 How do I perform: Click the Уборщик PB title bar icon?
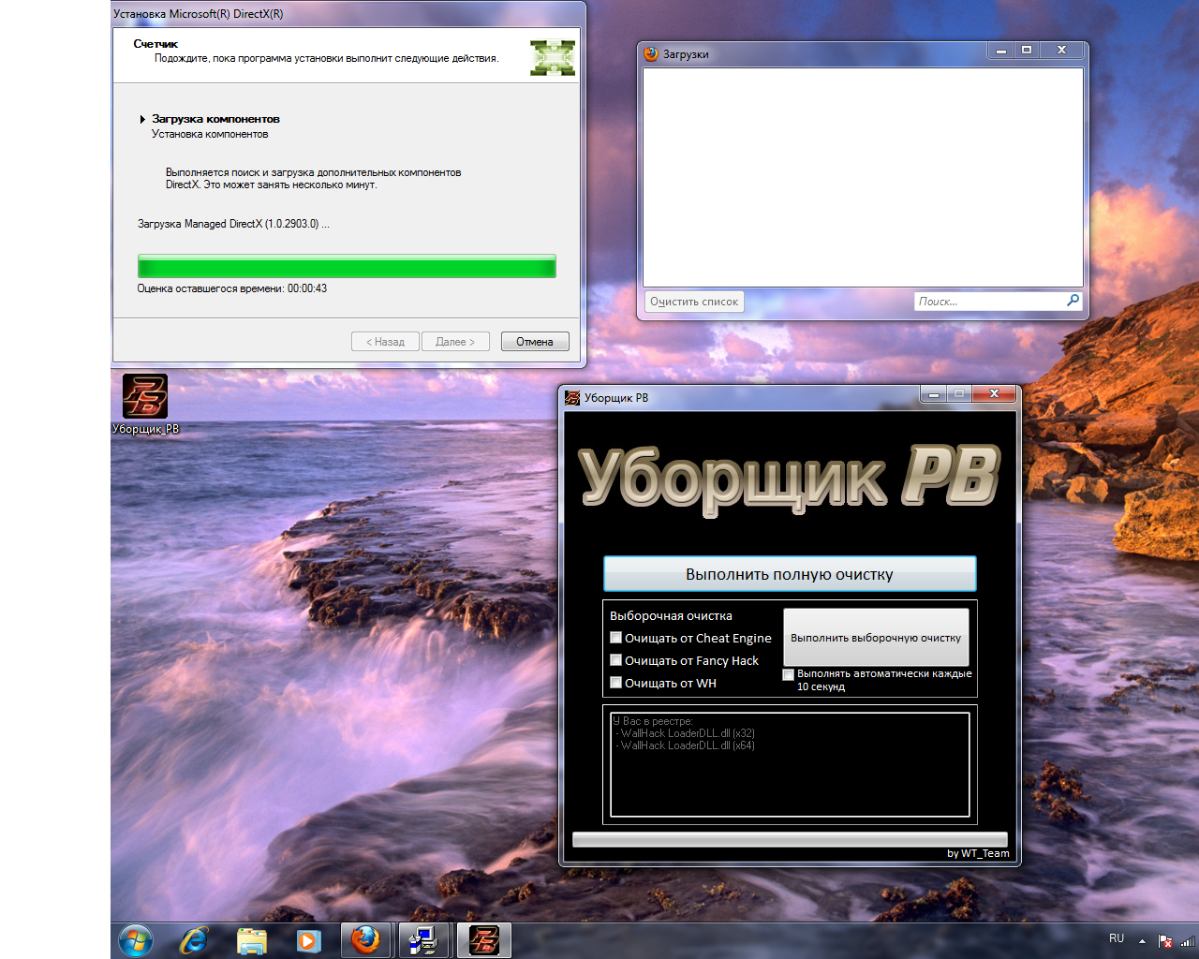click(572, 398)
